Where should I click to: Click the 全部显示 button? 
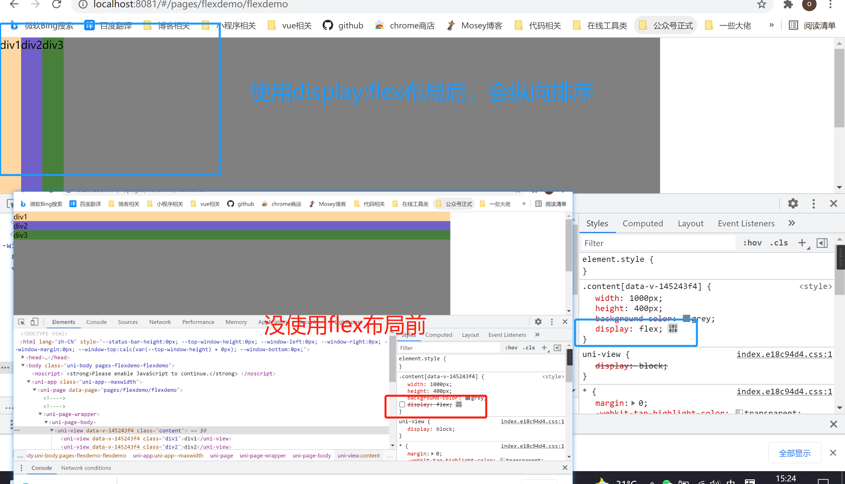tap(794, 453)
